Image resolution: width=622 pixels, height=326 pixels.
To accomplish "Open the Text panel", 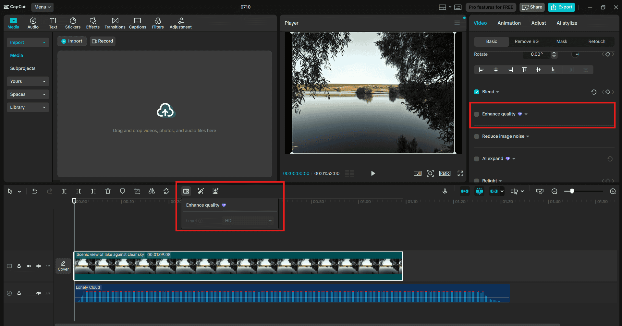I will 53,23.
